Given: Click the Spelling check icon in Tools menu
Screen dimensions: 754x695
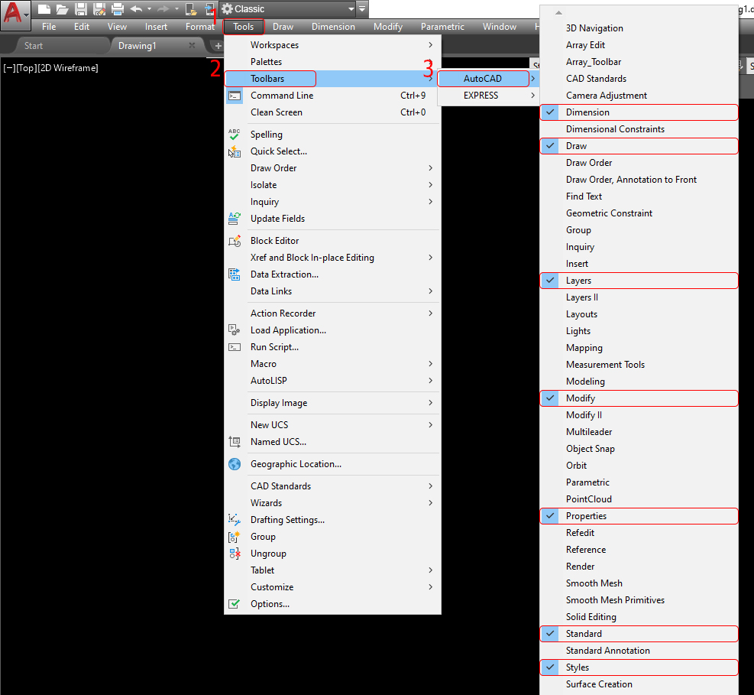Looking at the screenshot, I should point(235,135).
